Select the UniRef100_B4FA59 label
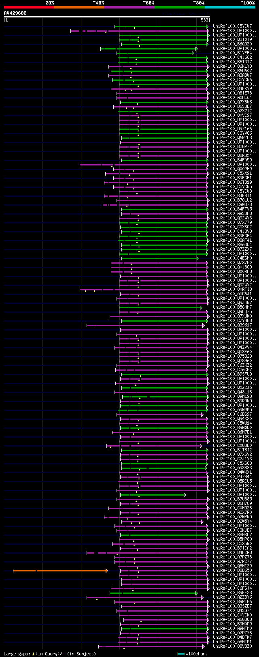Screen dimensions: 259x657 232,160
